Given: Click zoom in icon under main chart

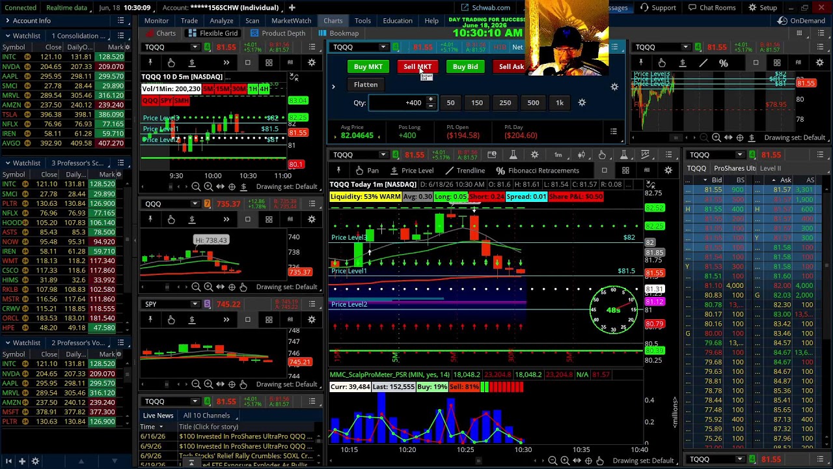Looking at the screenshot, I should tap(564, 461).
